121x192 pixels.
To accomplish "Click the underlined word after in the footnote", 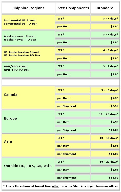I will click(55, 186).
